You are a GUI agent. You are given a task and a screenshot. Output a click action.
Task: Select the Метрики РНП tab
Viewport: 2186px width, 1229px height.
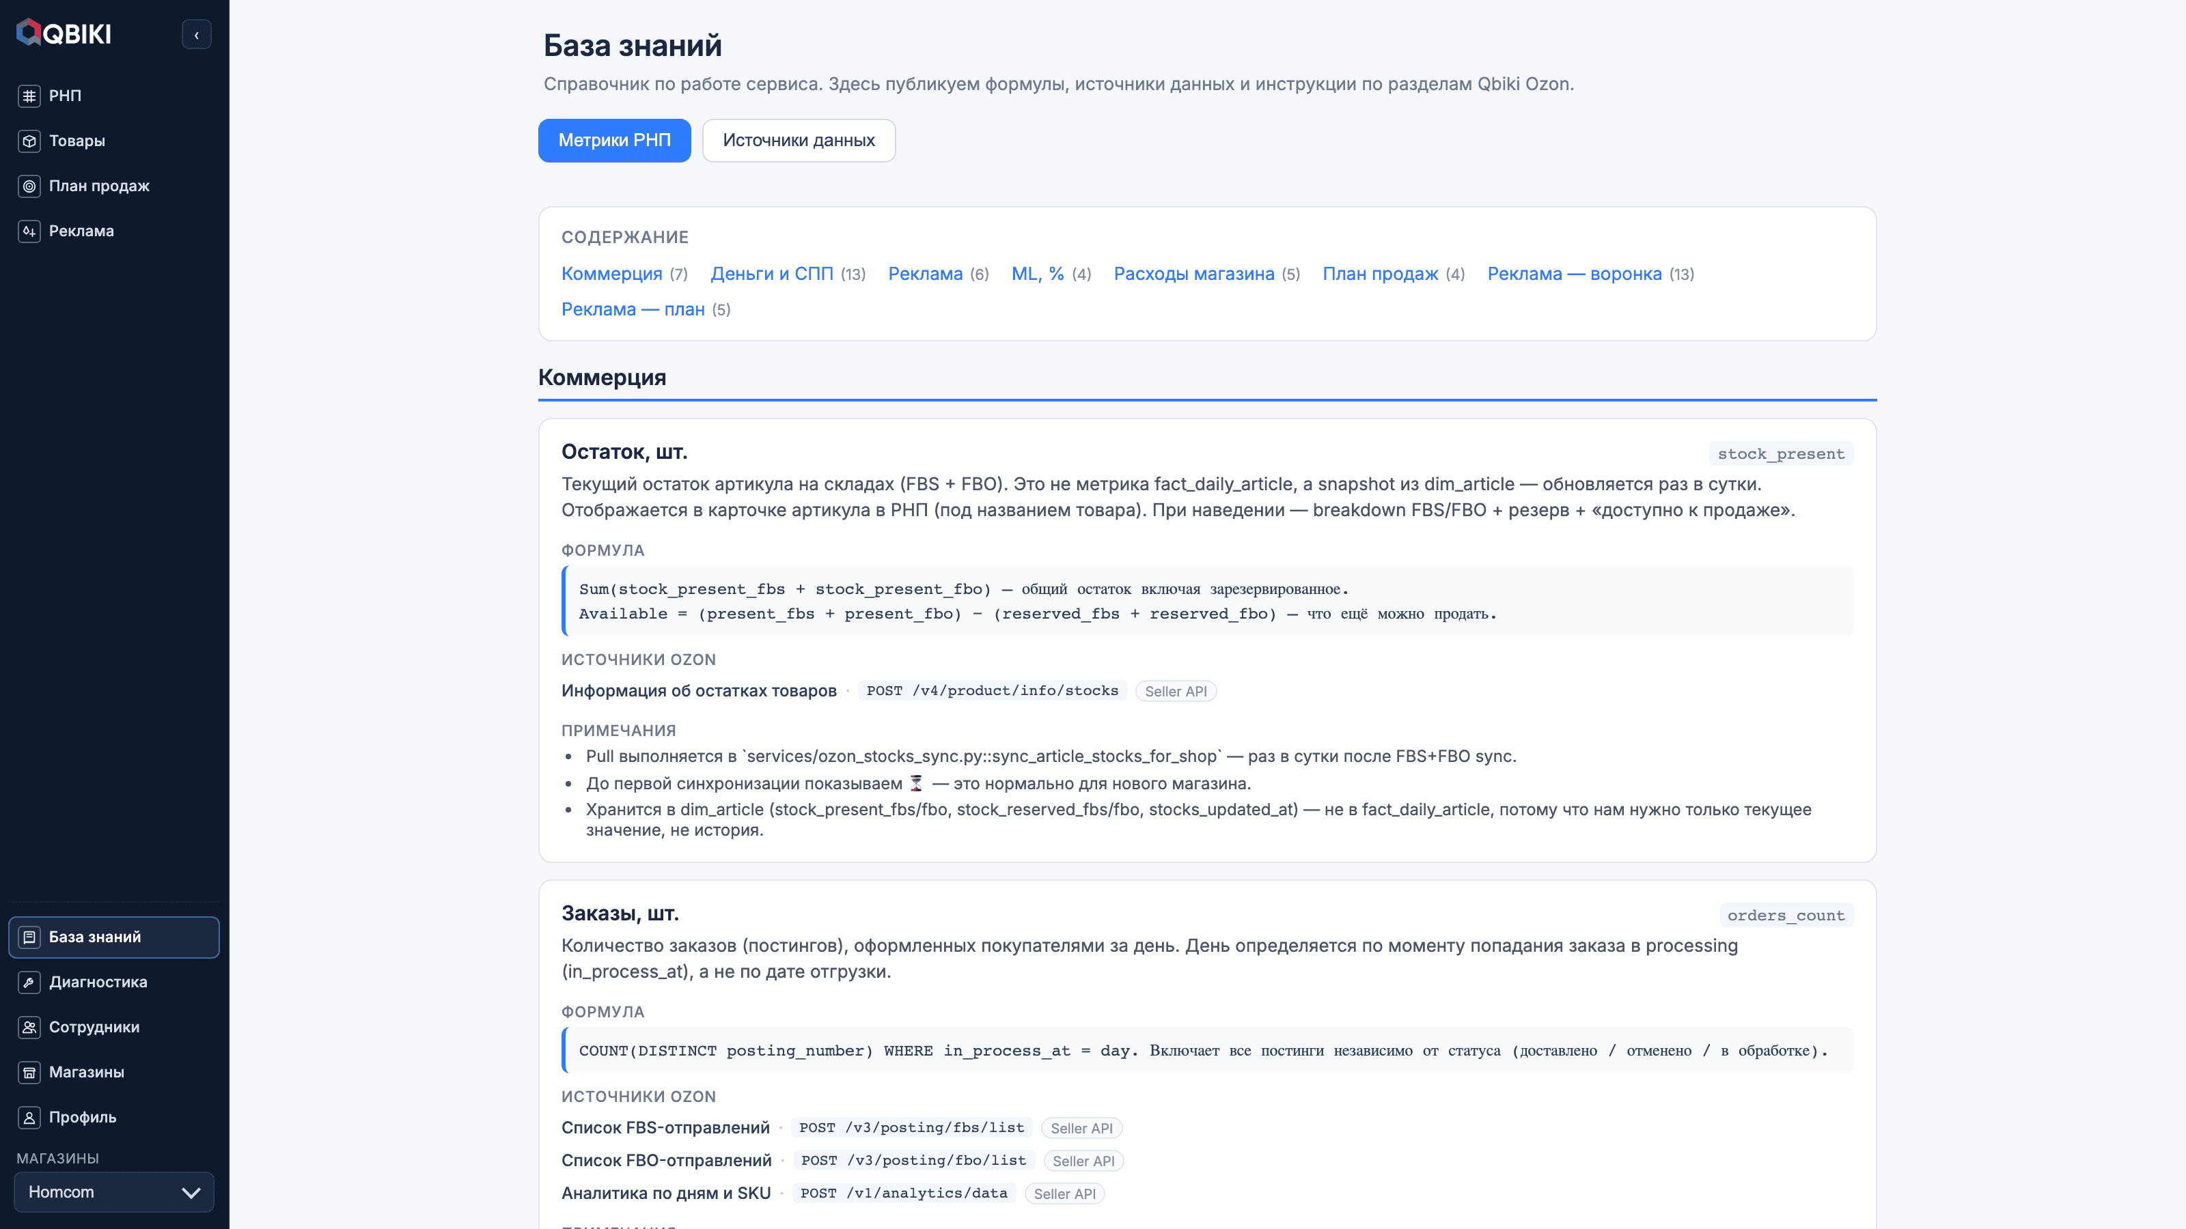[x=614, y=140]
